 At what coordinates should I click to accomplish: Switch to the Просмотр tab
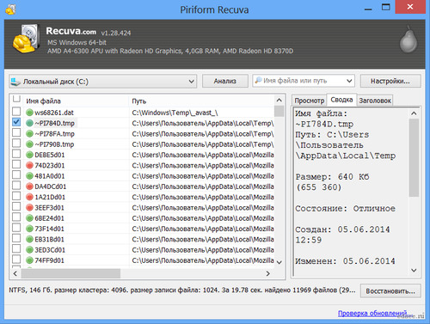310,101
